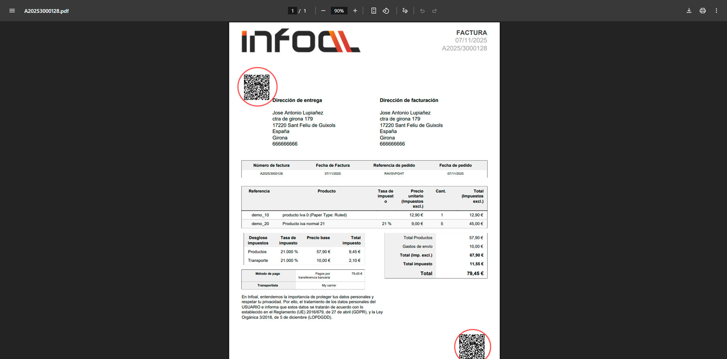Open the three-dot more actions menu

[716, 11]
